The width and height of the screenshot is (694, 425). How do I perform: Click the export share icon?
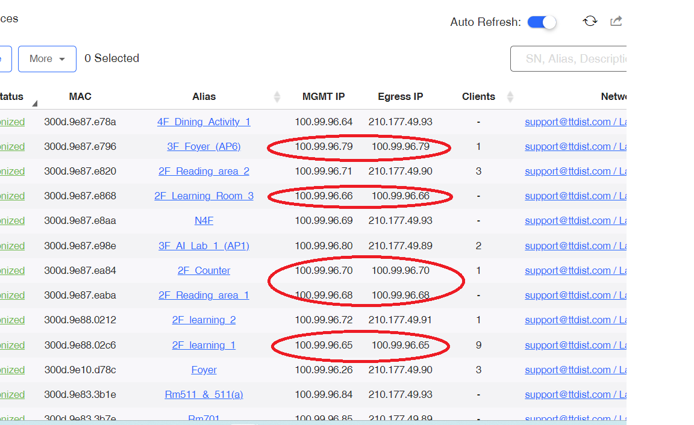pyautogui.click(x=616, y=22)
